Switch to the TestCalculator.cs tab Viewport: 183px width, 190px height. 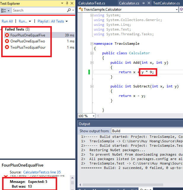point(166,3)
